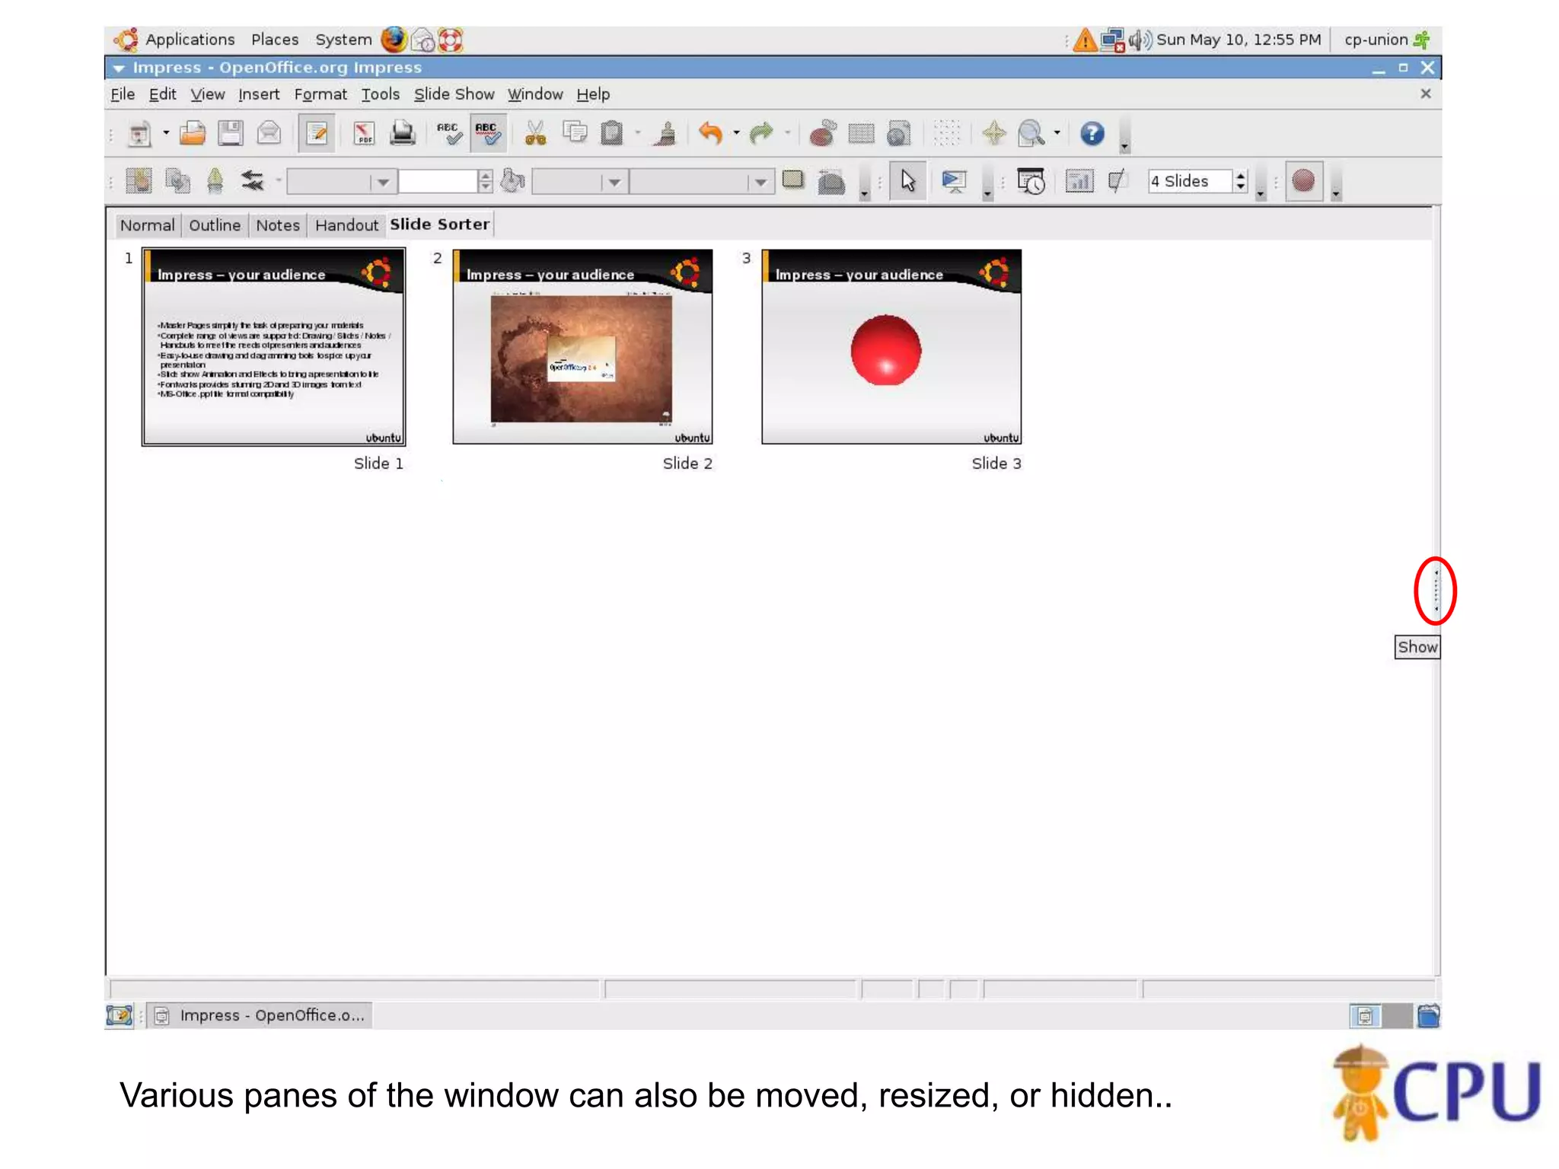Image resolution: width=1559 pixels, height=1169 pixels.
Task: Open the New document dropdown arrow
Action: pyautogui.click(x=166, y=134)
